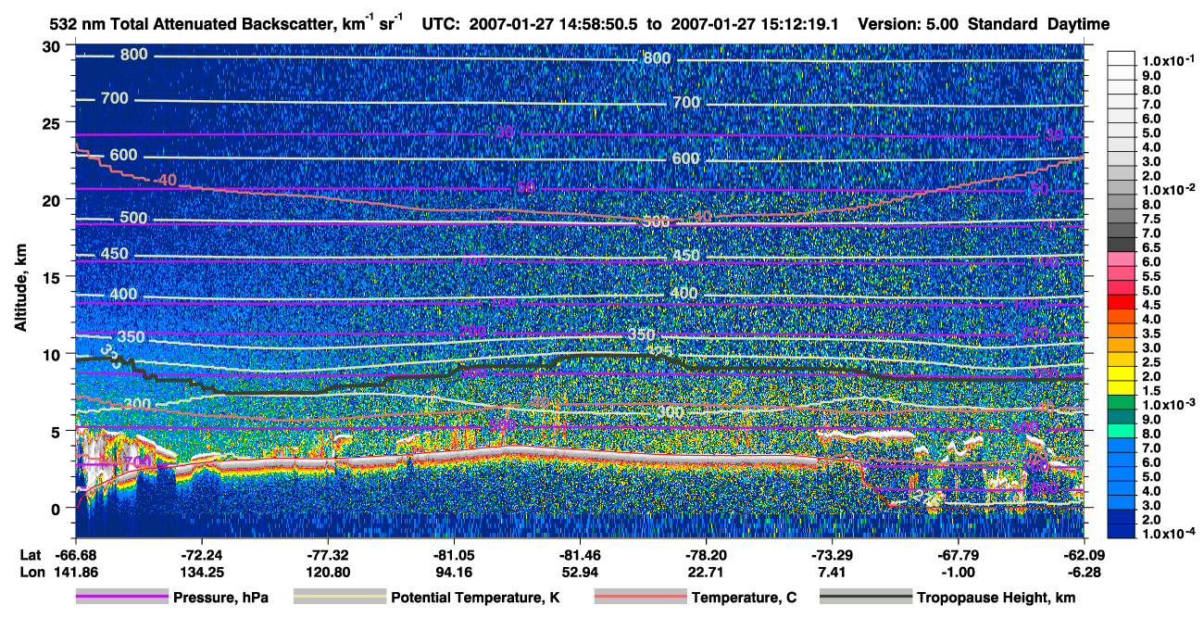Select the start UTC time '2007-01-27 14:58:50.5'
Screen dimensions: 1204x618
[555, 24]
